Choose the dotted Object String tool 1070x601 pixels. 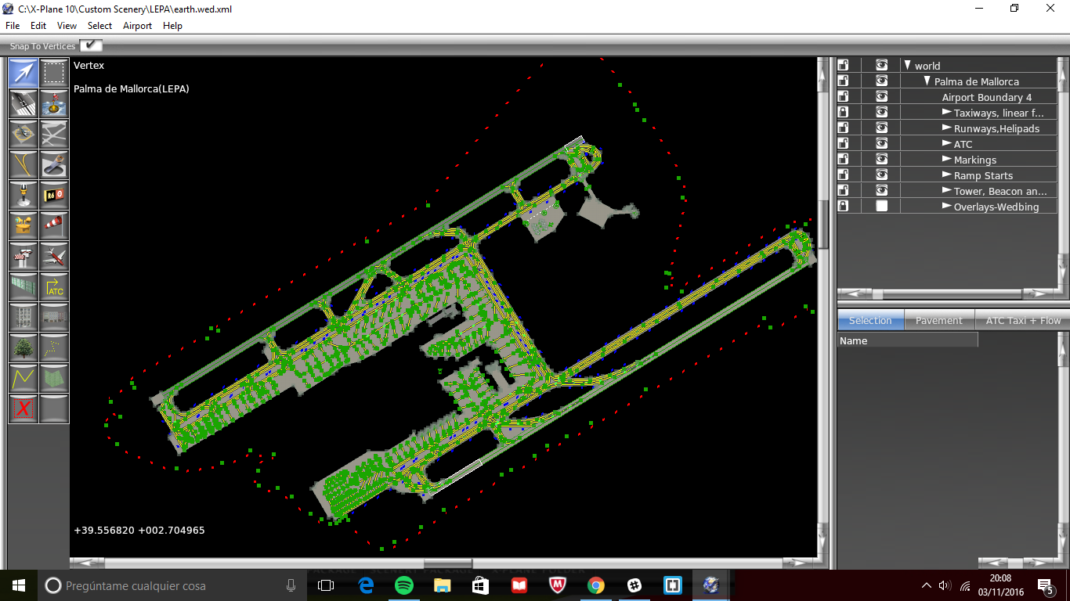[54, 348]
